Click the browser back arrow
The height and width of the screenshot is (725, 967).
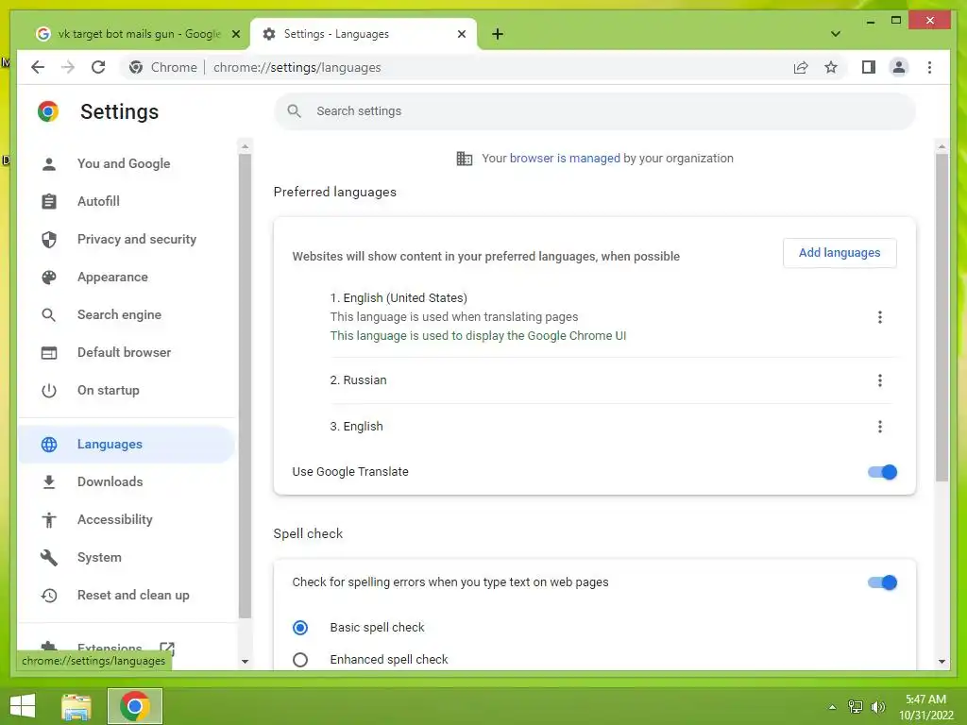[x=38, y=67]
